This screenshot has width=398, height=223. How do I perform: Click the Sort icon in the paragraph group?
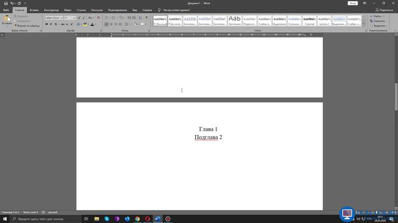coord(141,18)
